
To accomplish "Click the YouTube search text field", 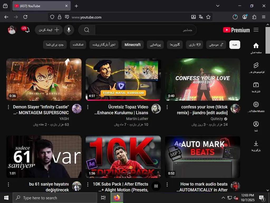I will coord(146,30).
